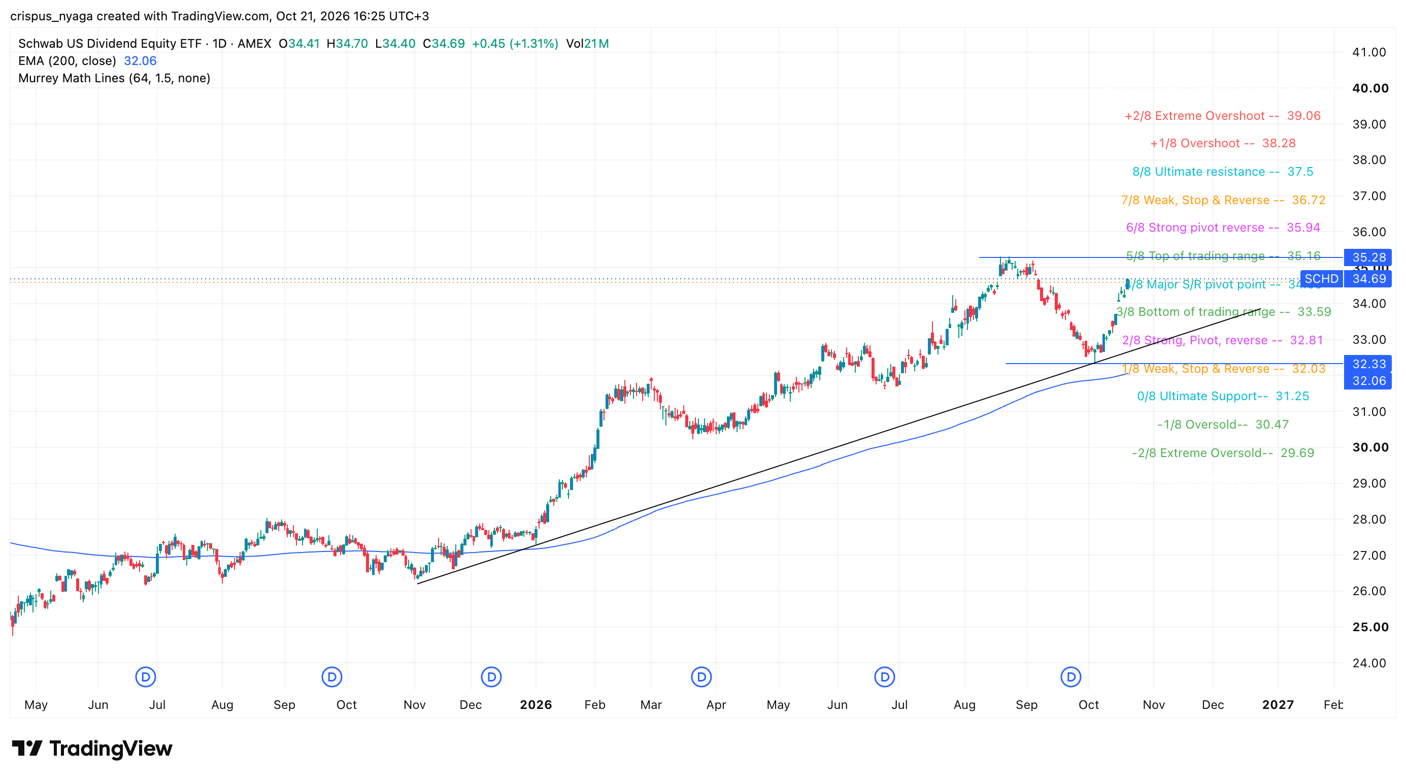Click the 25.00 label on the price axis
Image resolution: width=1406 pixels, height=779 pixels.
point(1370,627)
